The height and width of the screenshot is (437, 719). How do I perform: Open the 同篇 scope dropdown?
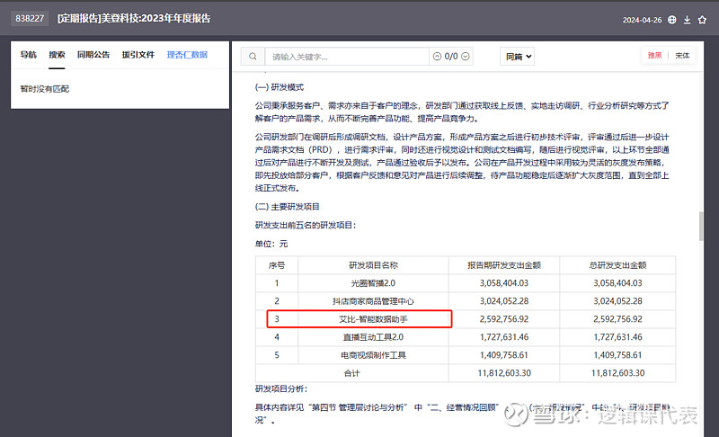coord(518,57)
